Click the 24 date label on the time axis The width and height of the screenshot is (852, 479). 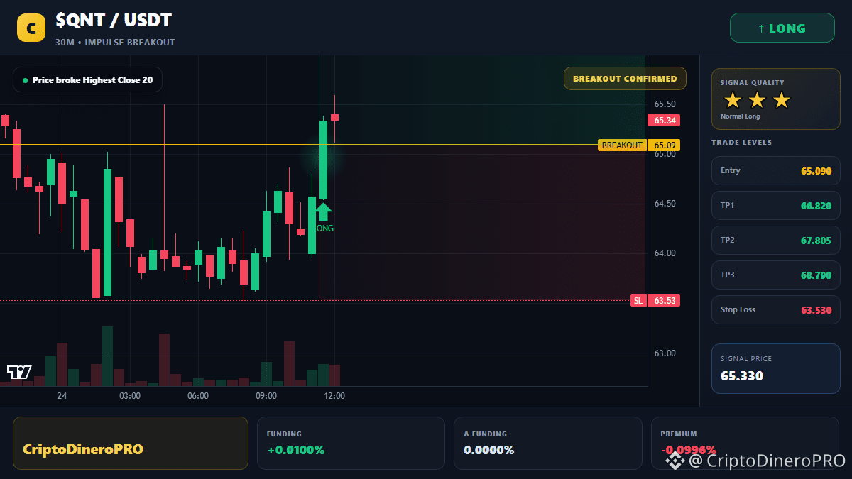click(x=62, y=396)
